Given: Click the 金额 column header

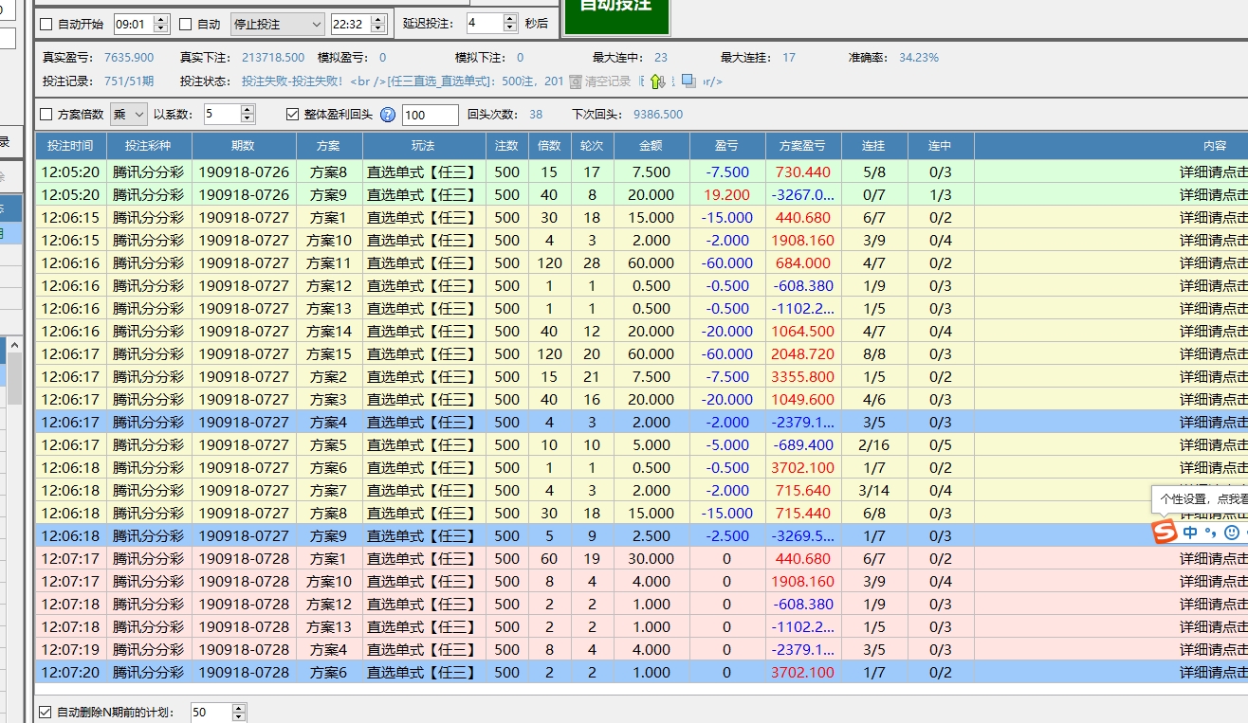Looking at the screenshot, I should click(652, 146).
